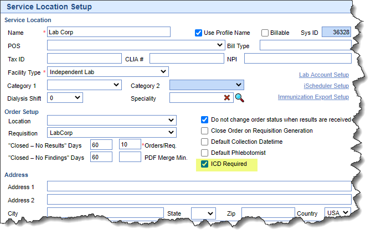This screenshot has height=240, width=376.
Task: Toggle the Default Phlebotomist checkbox
Action: tap(205, 153)
